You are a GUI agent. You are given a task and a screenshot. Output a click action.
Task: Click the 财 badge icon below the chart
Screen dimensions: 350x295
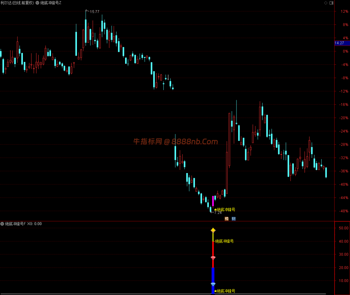[x=233, y=219]
